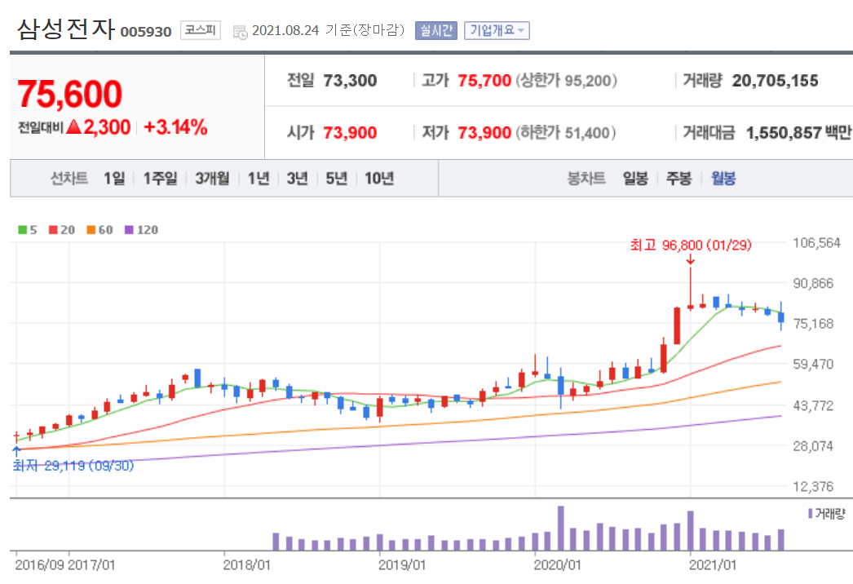
Task: Select the 5년 line chart tab
Action: (336, 179)
